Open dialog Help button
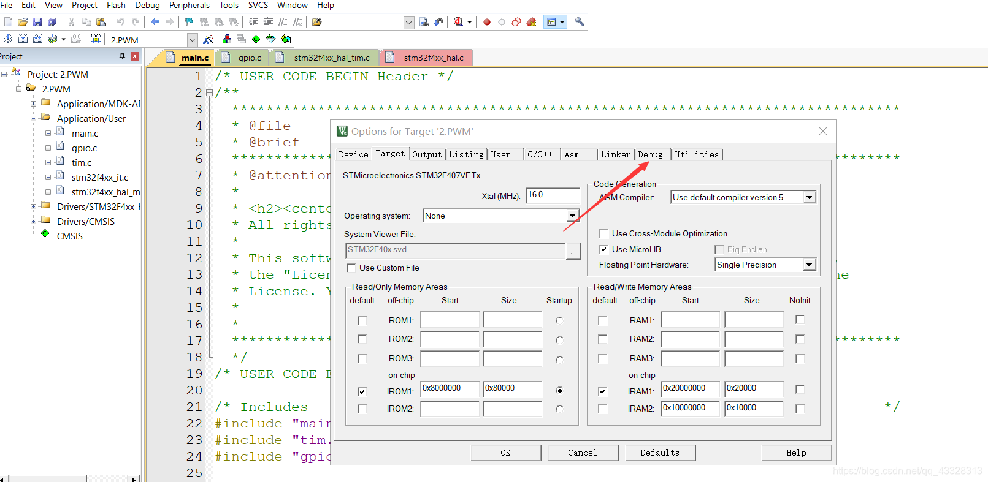This screenshot has width=988, height=482. (x=796, y=453)
